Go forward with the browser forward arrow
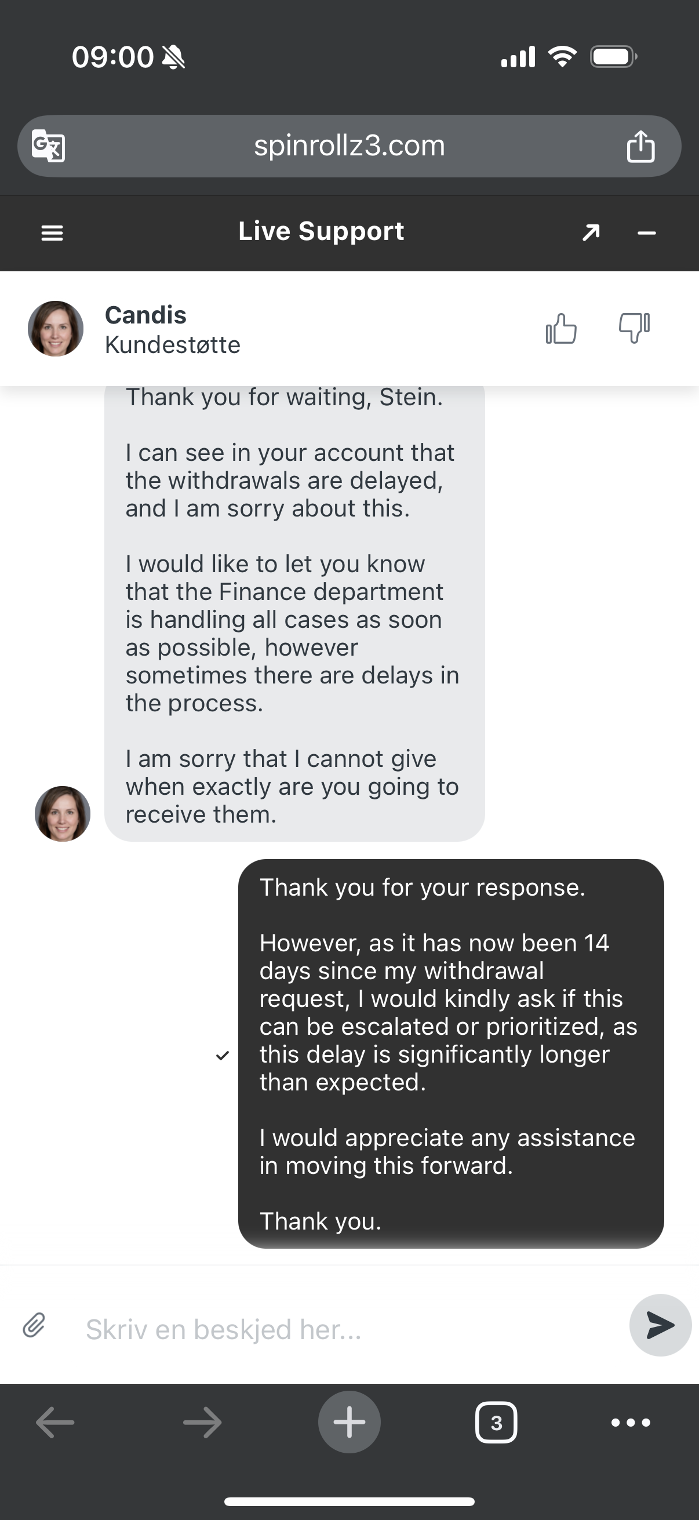Screen dimensions: 699x1520 coord(202,1423)
